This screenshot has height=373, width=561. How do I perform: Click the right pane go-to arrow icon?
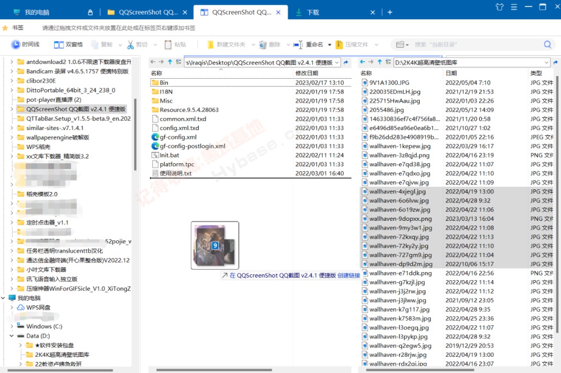(555, 62)
